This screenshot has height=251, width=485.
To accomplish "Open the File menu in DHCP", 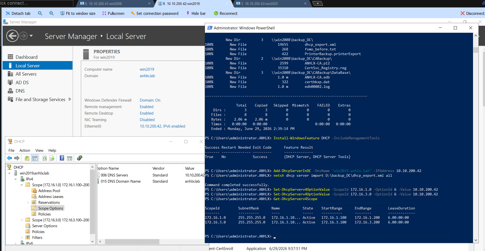I will 11,150.
